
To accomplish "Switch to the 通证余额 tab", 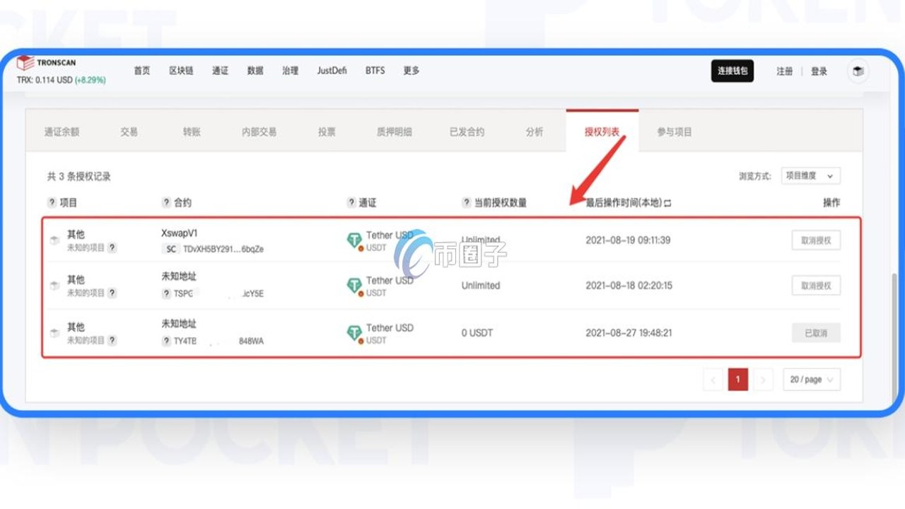I will click(62, 131).
